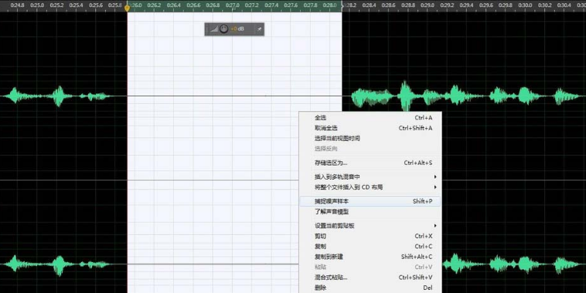Image resolution: width=586 pixels, height=293 pixels.
Task: Open 设置当前剪贴板 submenu
Action: [370, 225]
